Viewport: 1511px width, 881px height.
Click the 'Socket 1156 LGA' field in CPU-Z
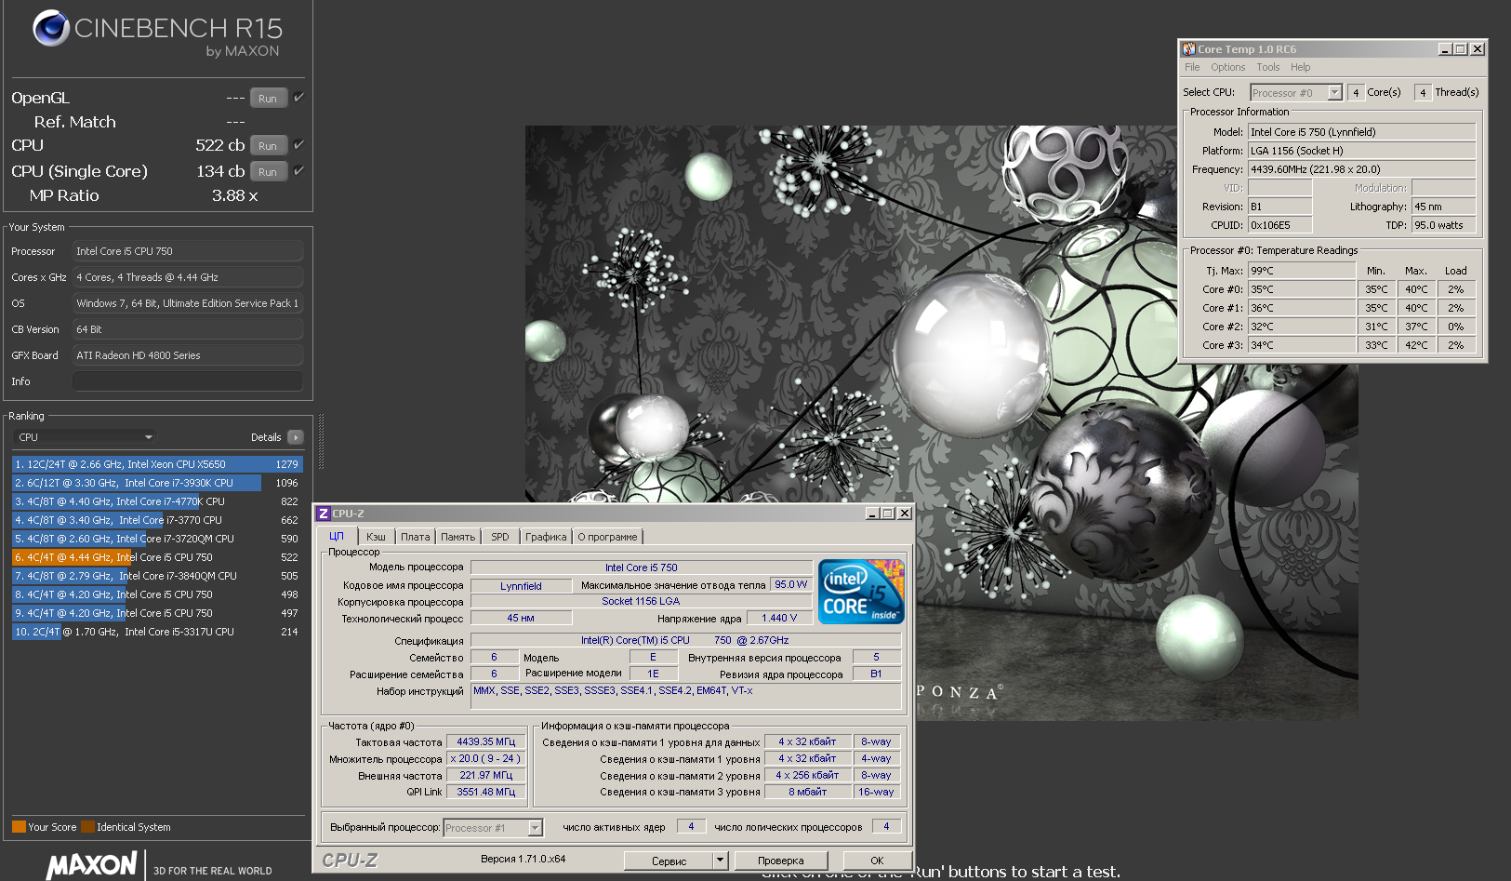coord(641,601)
